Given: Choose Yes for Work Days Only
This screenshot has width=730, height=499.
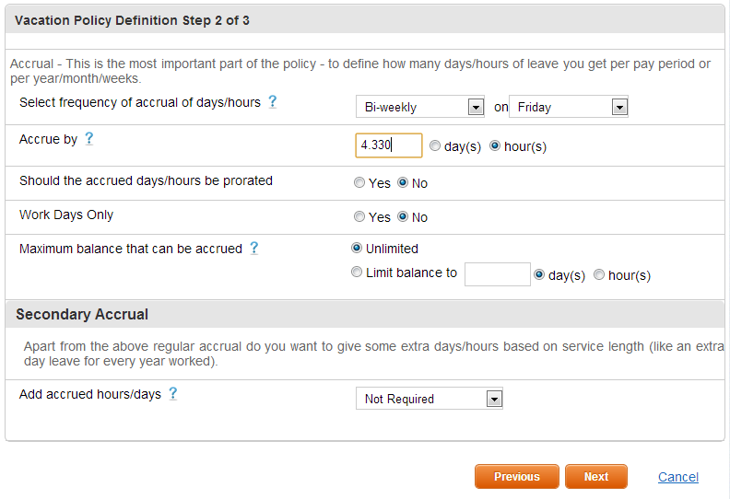Looking at the screenshot, I should coord(359,216).
